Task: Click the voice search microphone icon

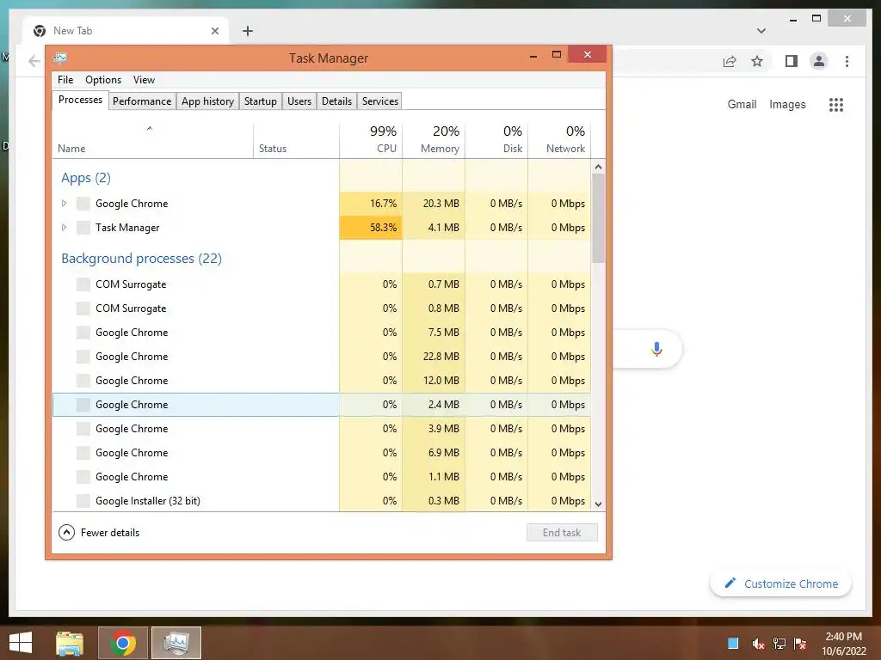Action: pos(656,349)
